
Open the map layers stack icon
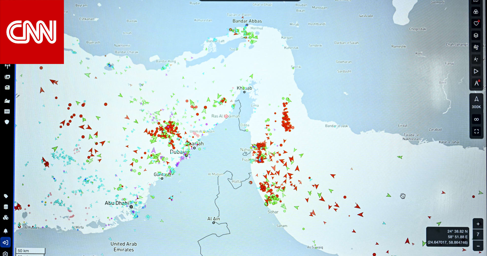(x=476, y=35)
